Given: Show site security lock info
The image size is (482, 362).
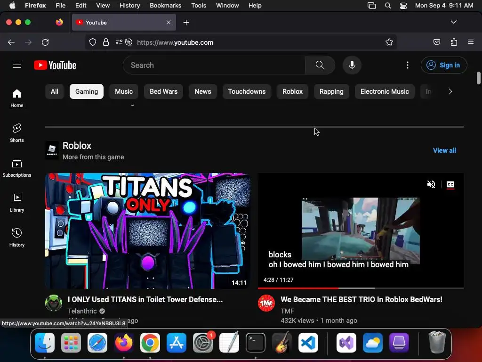Looking at the screenshot, I should (x=106, y=42).
